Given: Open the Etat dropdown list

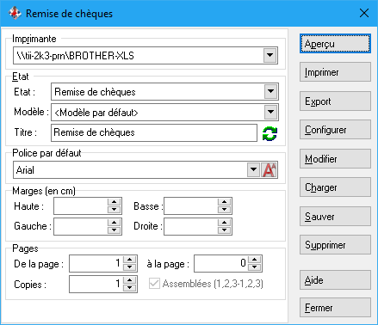Looking at the screenshot, I should pyautogui.click(x=270, y=92).
